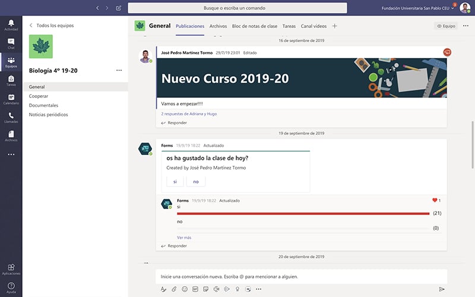Image resolution: width=475 pixels, height=297 pixels.
Task: Open more composer options ellipsis
Action: tap(258, 289)
